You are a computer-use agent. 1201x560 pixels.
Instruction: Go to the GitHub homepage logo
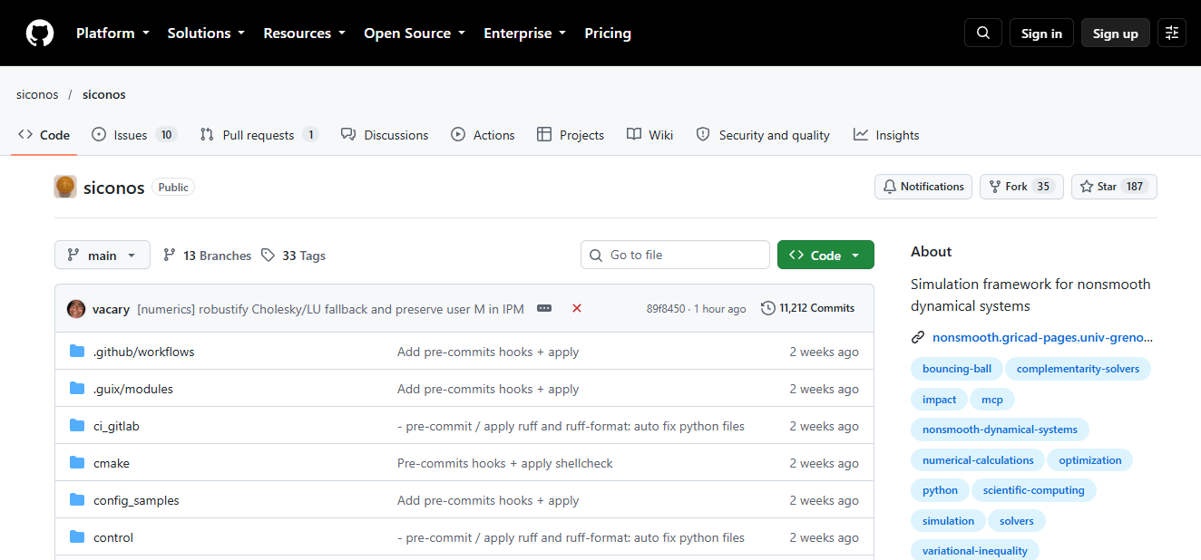pos(40,34)
